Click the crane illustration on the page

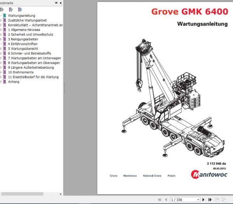[173, 98]
